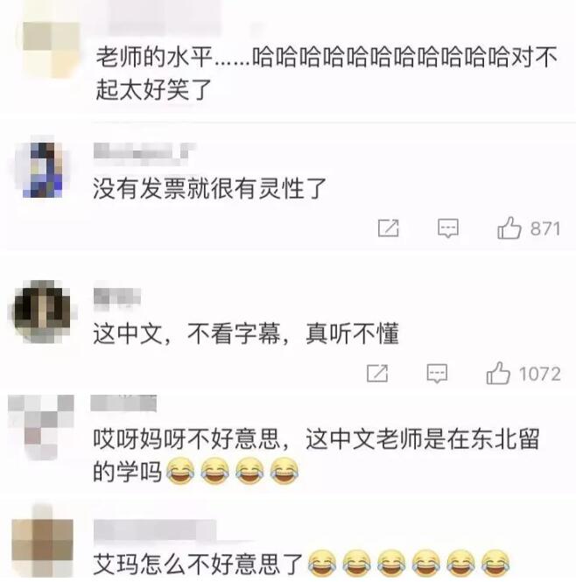Image resolution: width=576 pixels, height=582 pixels.
Task: Like the comment with 1072 likes
Action: [x=498, y=373]
